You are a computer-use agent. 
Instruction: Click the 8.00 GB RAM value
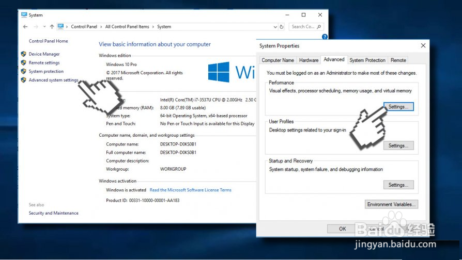183,108
